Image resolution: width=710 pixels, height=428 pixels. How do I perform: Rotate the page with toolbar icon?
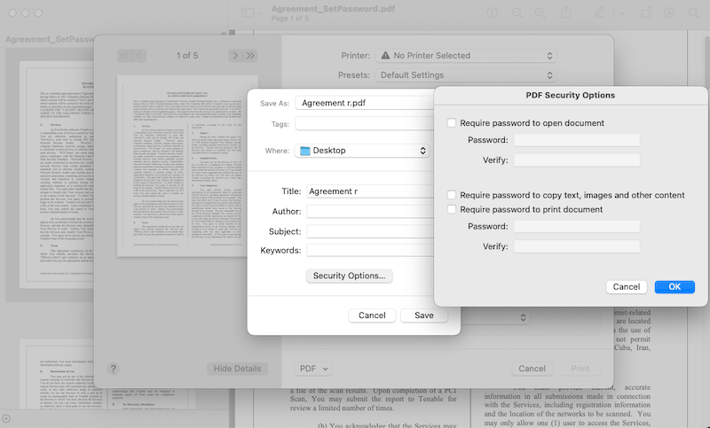click(x=646, y=12)
